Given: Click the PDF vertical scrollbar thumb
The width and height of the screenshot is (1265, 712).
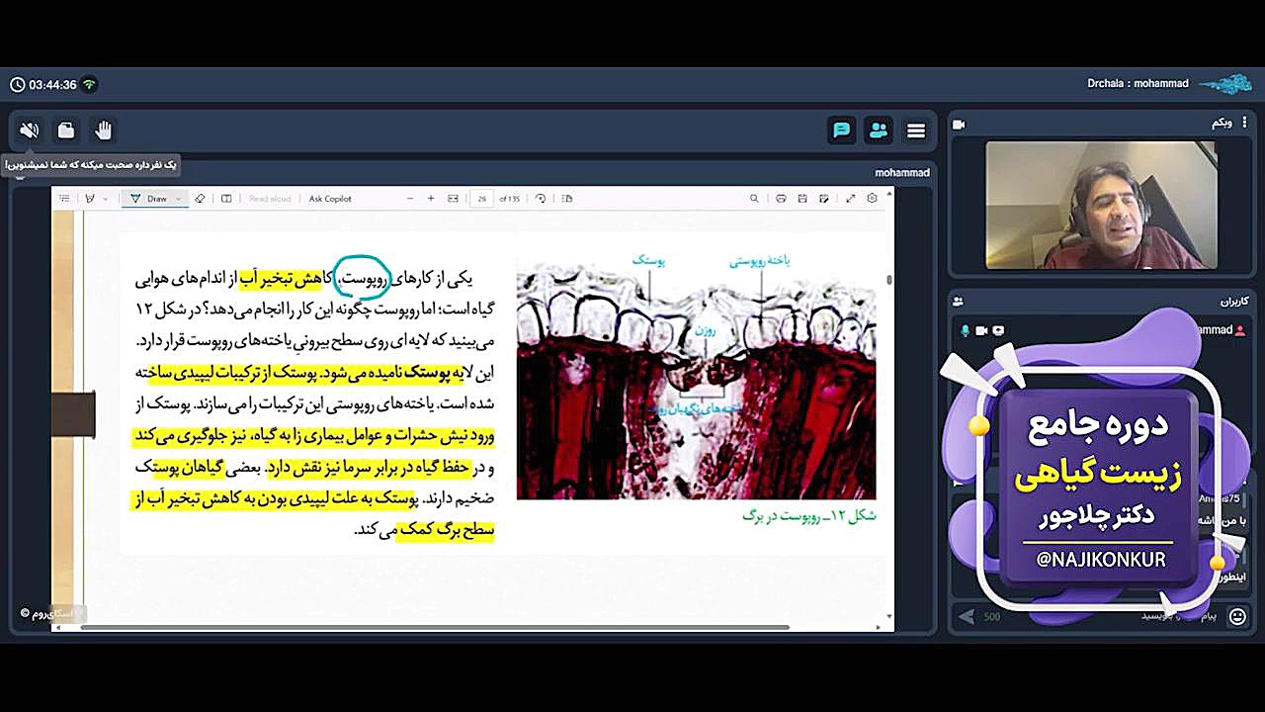Looking at the screenshot, I should click(889, 280).
